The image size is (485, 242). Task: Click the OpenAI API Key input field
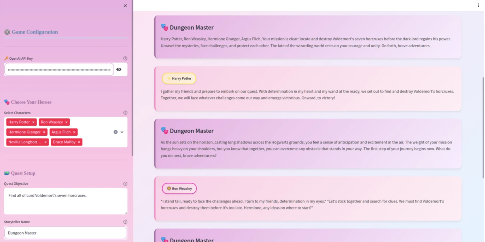click(59, 70)
